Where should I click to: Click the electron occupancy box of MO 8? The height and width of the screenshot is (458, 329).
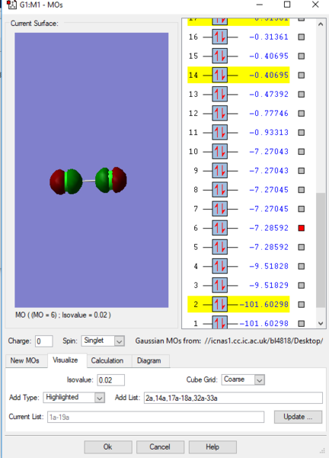coord(220,190)
